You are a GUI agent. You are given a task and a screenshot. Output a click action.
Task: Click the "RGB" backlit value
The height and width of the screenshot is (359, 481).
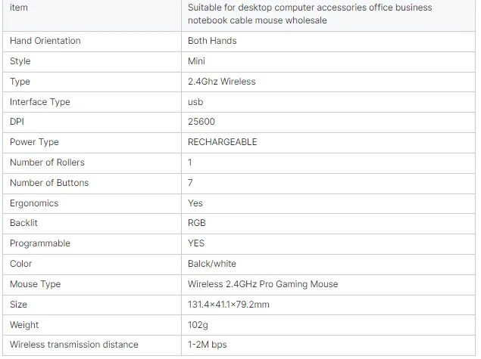(197, 223)
